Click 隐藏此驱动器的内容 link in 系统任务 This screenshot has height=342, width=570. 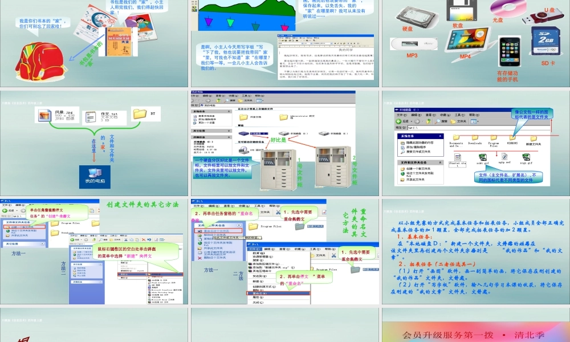[x=420, y=143]
